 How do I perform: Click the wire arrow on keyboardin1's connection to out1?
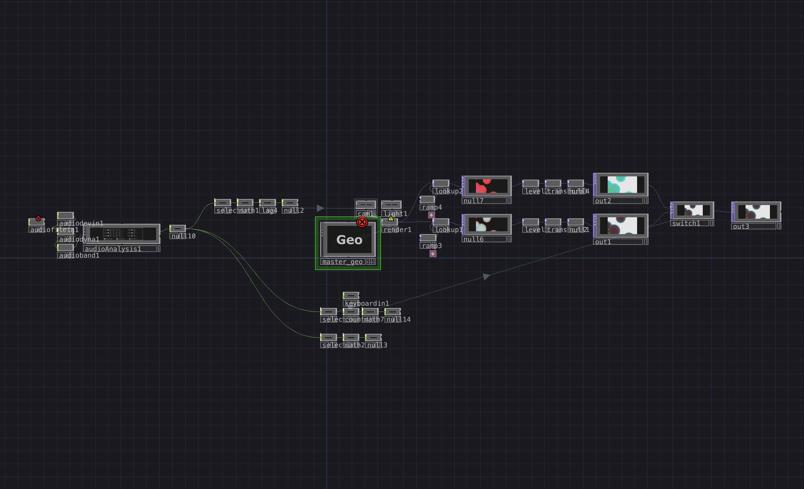pos(485,276)
